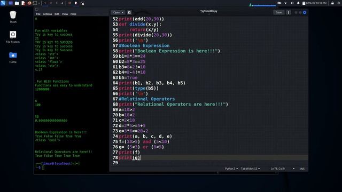Open the Tab Width dropdown
This screenshot has width=342, height=192.
[x=251, y=169]
